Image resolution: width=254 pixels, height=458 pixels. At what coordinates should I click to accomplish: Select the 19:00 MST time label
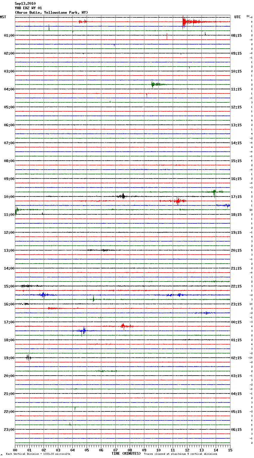9,358
